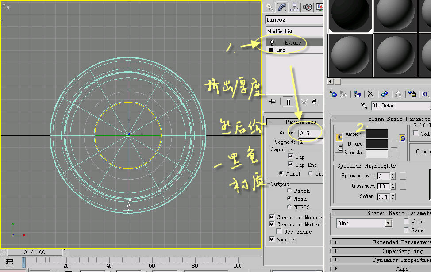This screenshot has height=272, width=431.
Task: Expand the SuperSampling rollout
Action: (x=381, y=251)
